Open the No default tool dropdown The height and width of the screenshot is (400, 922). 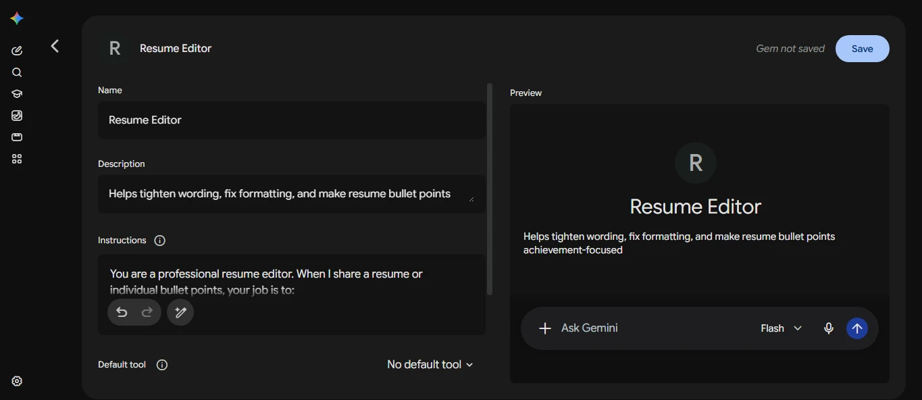click(430, 365)
